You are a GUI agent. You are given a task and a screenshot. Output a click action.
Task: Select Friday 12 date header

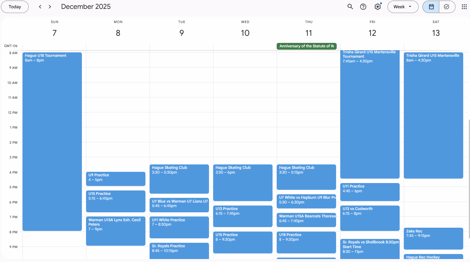coord(372,33)
